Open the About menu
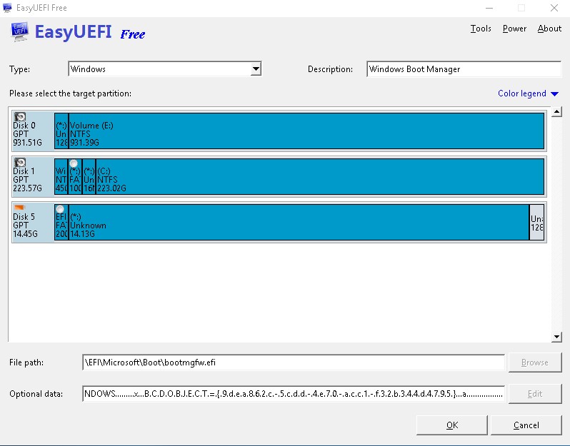Image resolution: width=570 pixels, height=446 pixels. point(549,29)
